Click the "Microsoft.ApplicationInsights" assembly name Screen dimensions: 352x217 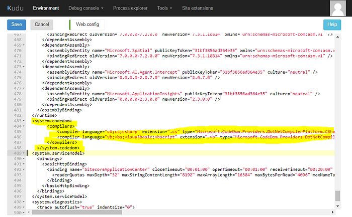point(143,94)
